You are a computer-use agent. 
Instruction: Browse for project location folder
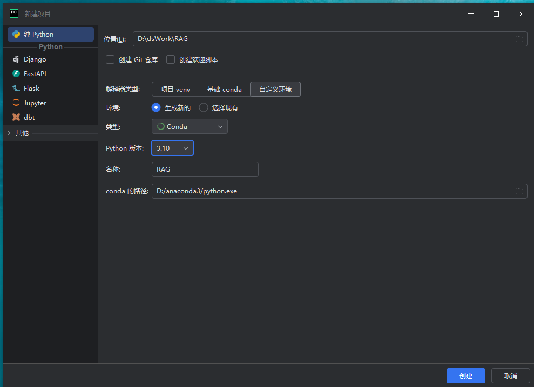click(519, 39)
